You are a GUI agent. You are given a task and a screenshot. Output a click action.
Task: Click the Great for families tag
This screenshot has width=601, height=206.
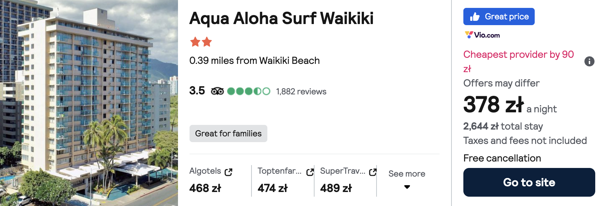[228, 134]
